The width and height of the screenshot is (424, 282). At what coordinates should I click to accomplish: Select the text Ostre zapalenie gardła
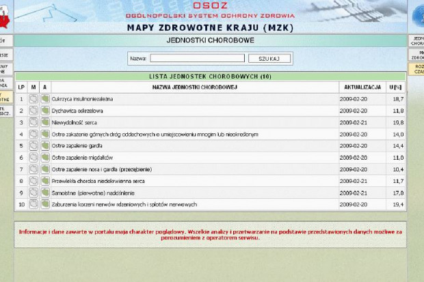tap(77, 146)
